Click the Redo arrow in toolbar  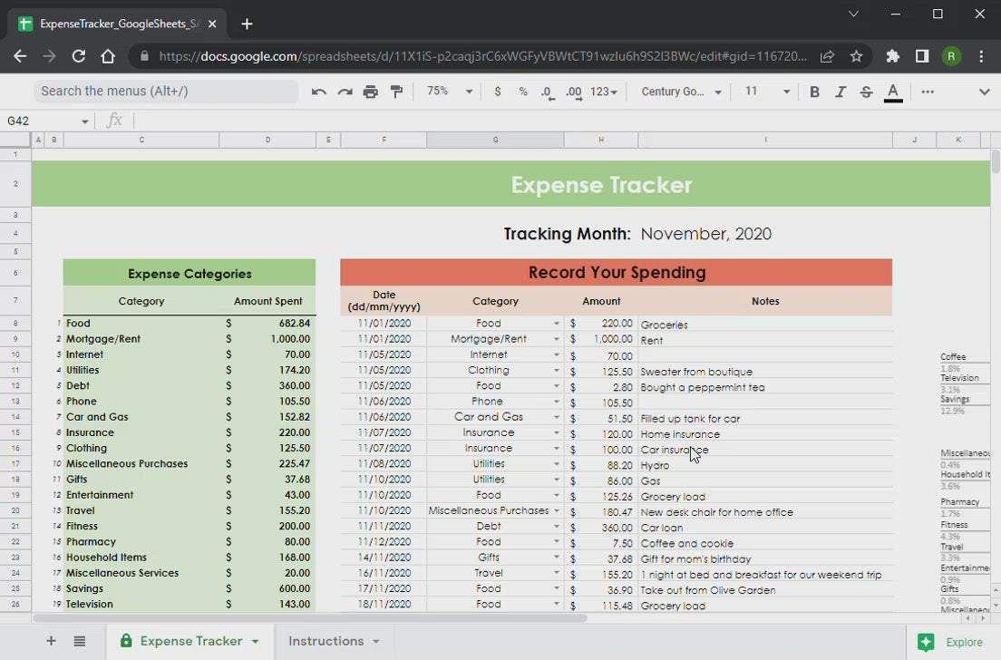[x=345, y=92]
